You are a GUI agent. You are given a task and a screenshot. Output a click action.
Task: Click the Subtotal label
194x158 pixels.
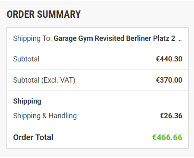click(x=26, y=59)
